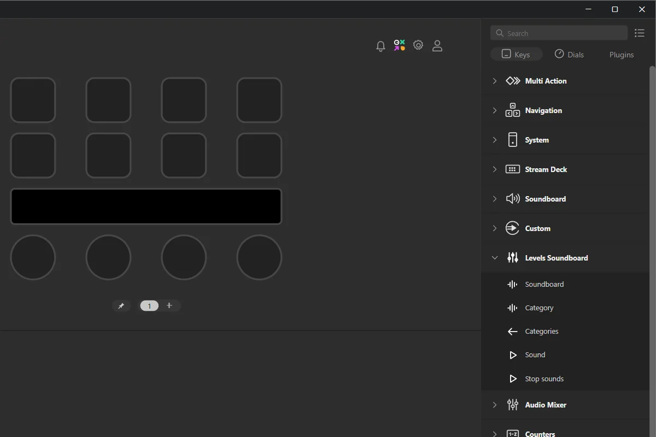Click the System category icon
The width and height of the screenshot is (656, 437).
click(513, 140)
